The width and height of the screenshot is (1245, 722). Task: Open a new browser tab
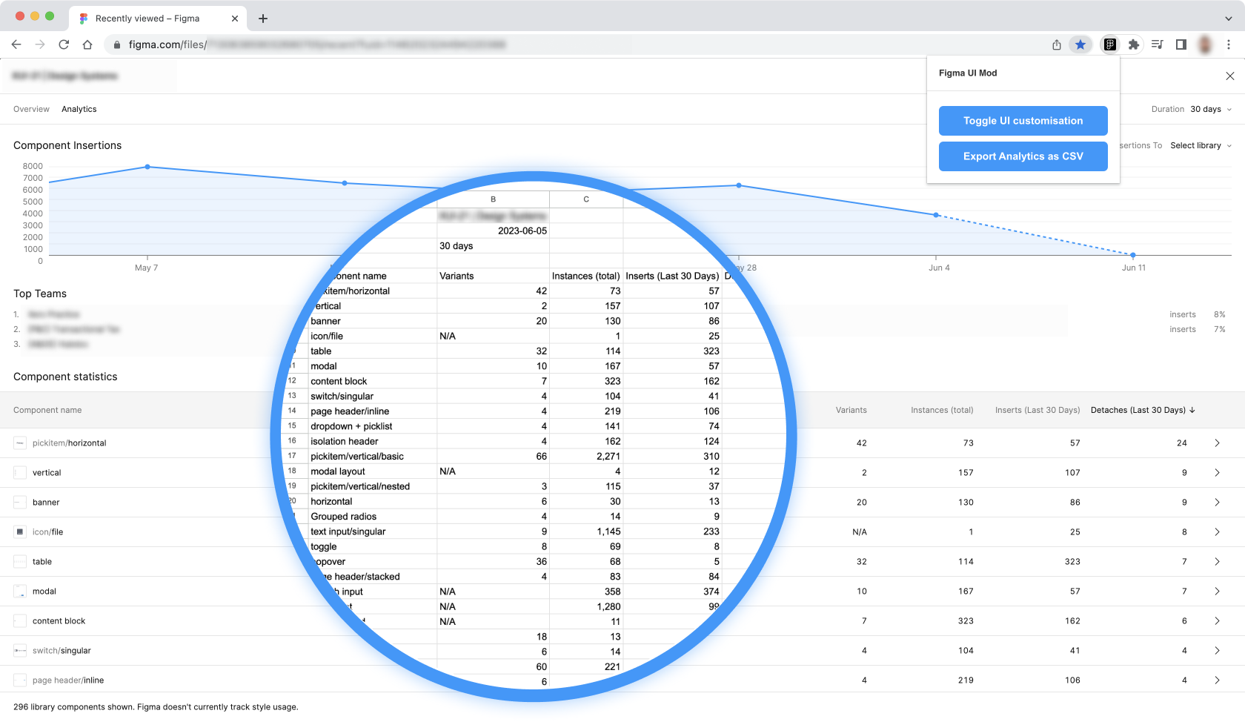coord(263,19)
